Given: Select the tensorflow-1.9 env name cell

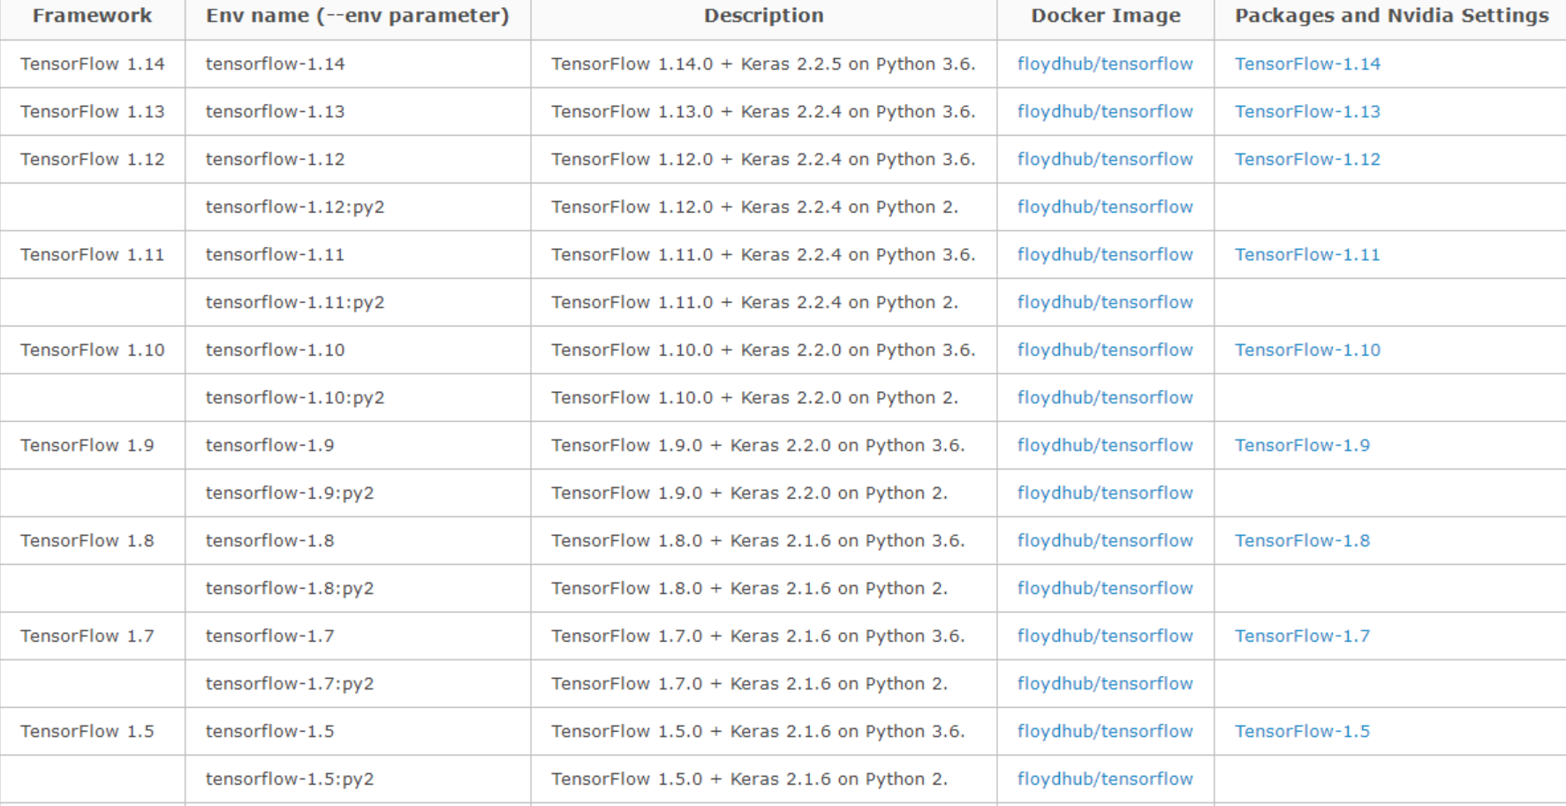Looking at the screenshot, I should (x=358, y=445).
